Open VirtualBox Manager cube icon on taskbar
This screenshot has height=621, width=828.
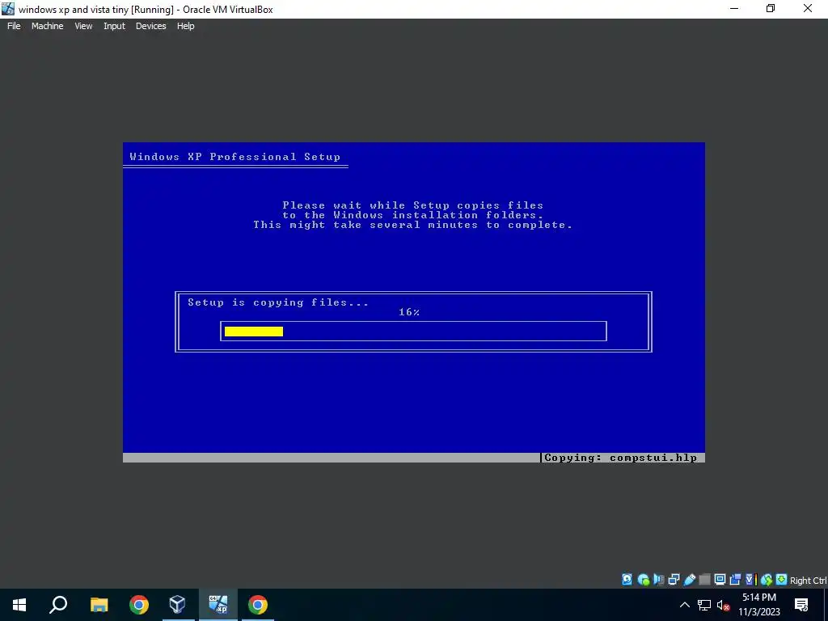(x=177, y=605)
